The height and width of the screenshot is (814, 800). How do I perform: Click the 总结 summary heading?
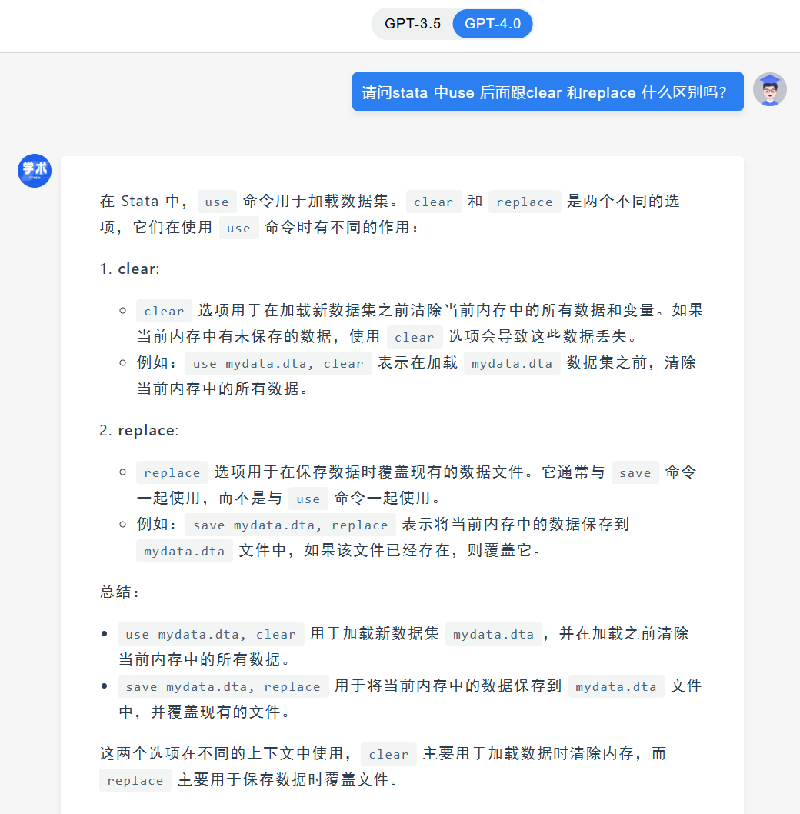[121, 592]
